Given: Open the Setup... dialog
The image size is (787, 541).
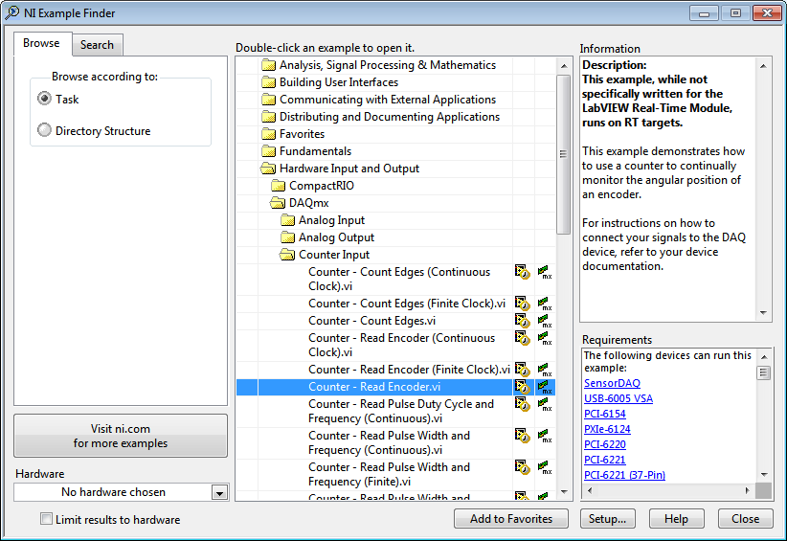Looking at the screenshot, I should coord(607,518).
